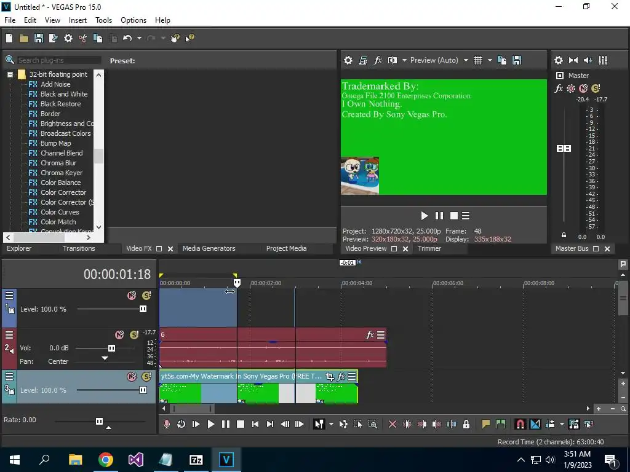Click the Undo arrow icon
The image size is (630, 472).
click(127, 38)
